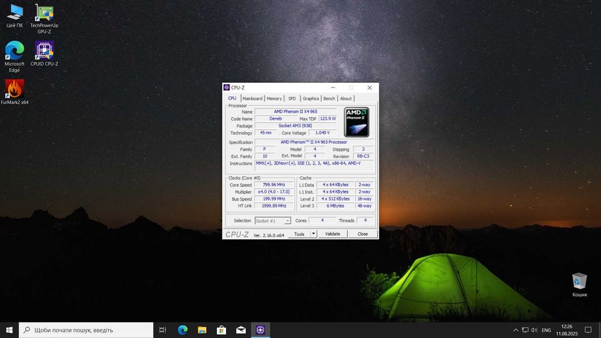This screenshot has height=338, width=601.
Task: Close the CPU-Z window with X
Action: tap(370, 88)
